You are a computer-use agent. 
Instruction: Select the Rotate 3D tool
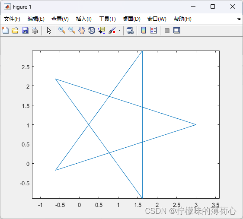92,30
